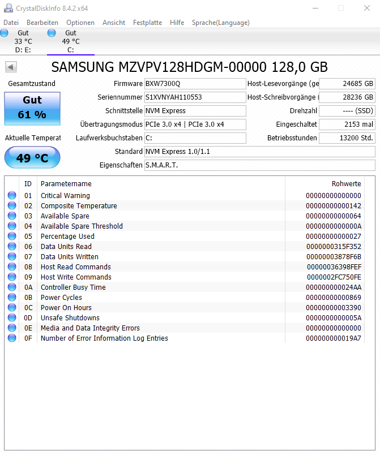Click the blue status orb for C: drive
Image resolution: width=380 pixels, height=455 pixels.
[52, 33]
